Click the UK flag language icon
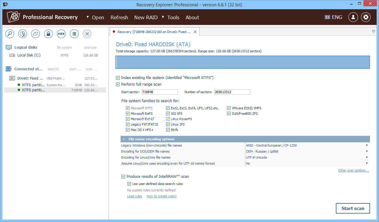379x222 pixels. [x=327, y=17]
